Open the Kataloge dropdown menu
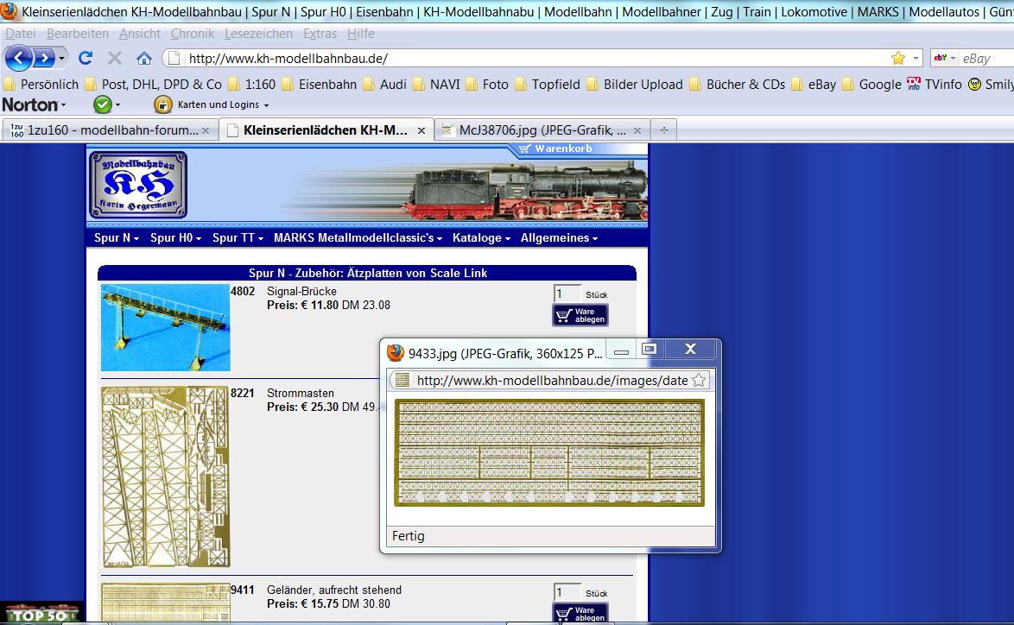Image resolution: width=1014 pixels, height=625 pixels. [x=481, y=237]
